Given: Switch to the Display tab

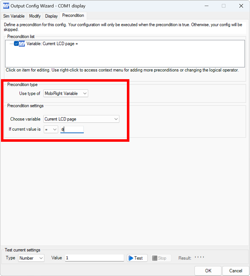Looking at the screenshot, I should pos(51,16).
